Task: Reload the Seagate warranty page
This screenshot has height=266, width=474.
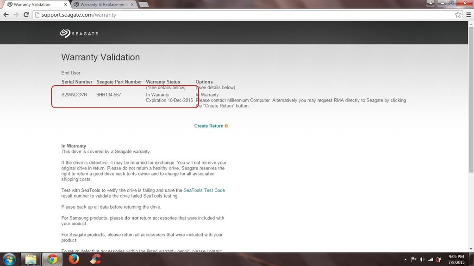Action: pos(26,15)
